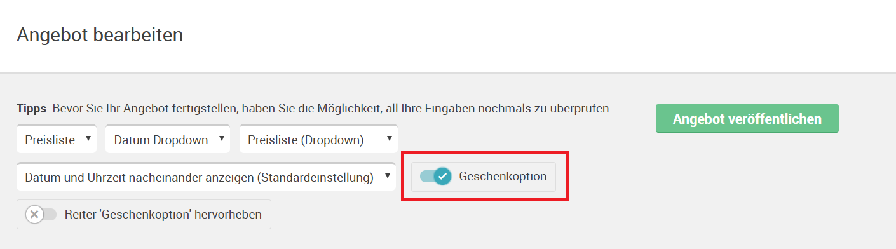The height and width of the screenshot is (249, 896).
Task: Open the Datum und Uhrzeit nacheinander anzeigen dropdown
Action: (206, 177)
